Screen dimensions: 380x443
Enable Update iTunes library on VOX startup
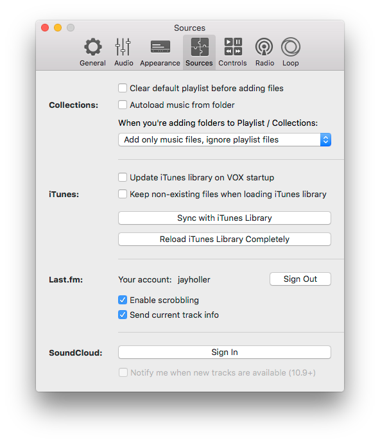(123, 177)
